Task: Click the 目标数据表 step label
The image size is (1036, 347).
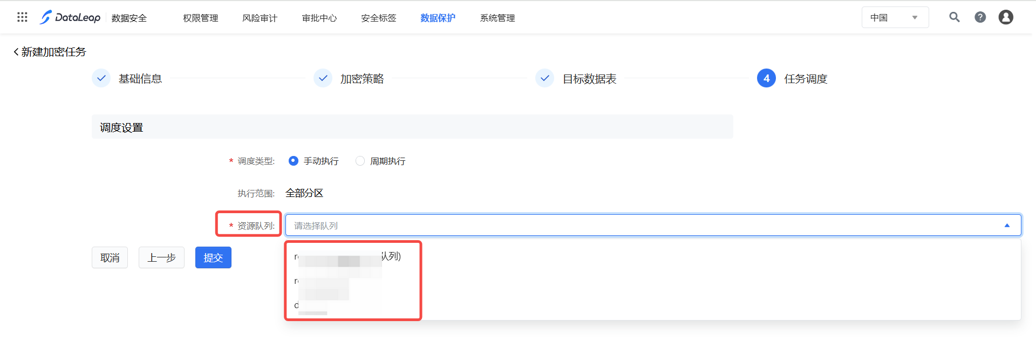Action: [x=590, y=79]
